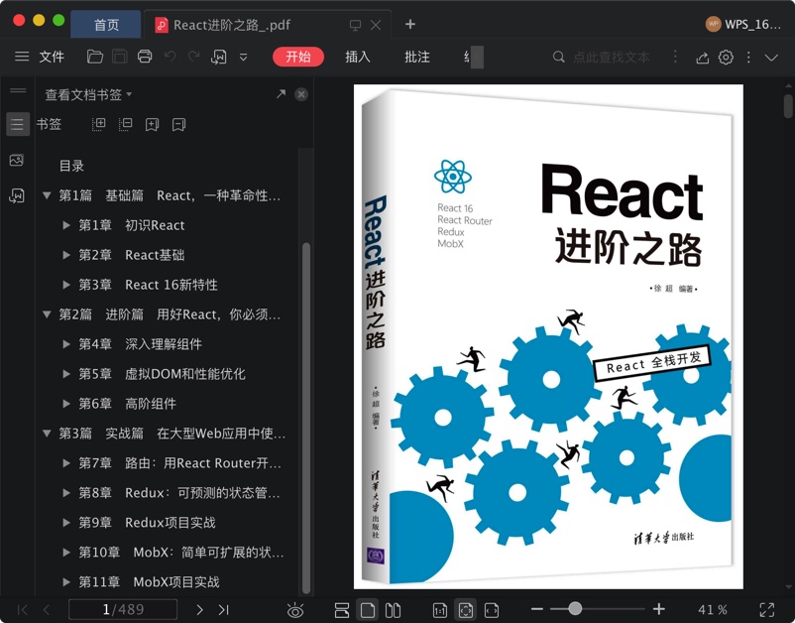
Task: Collapse the 第2篇 进阶篇 bookmark
Action: tap(47, 314)
